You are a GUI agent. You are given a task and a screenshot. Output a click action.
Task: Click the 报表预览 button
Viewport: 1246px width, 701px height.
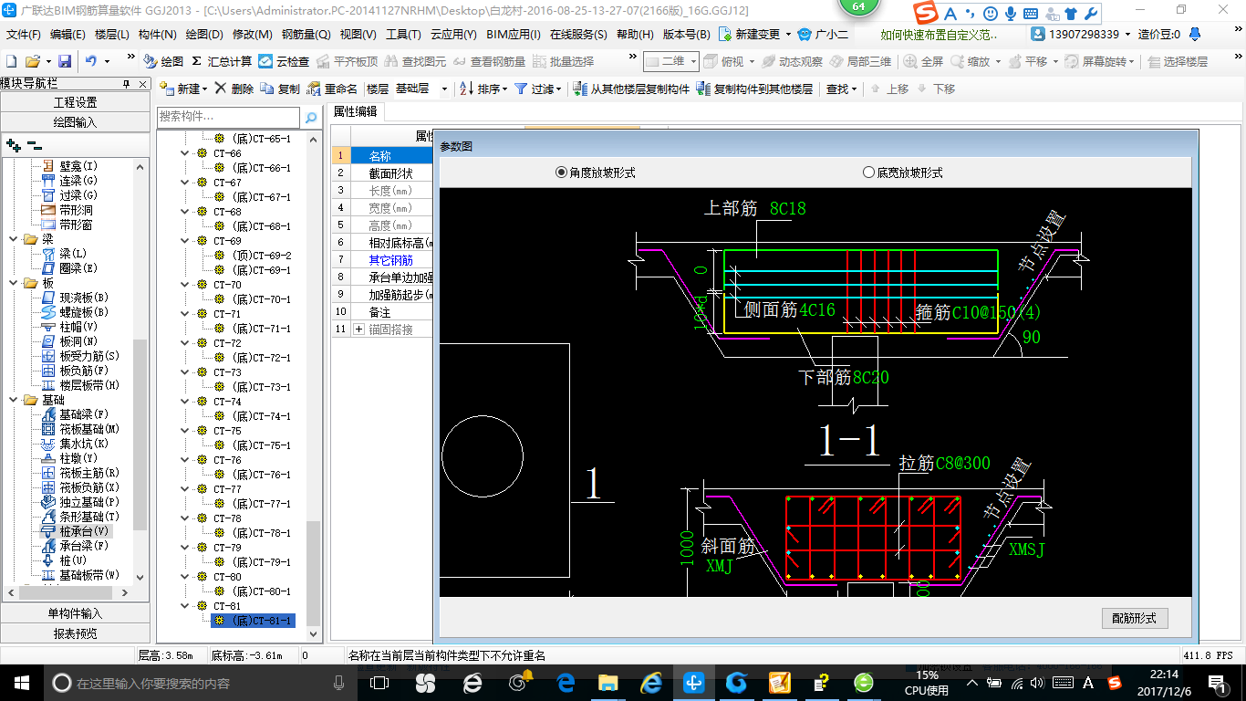pos(75,633)
